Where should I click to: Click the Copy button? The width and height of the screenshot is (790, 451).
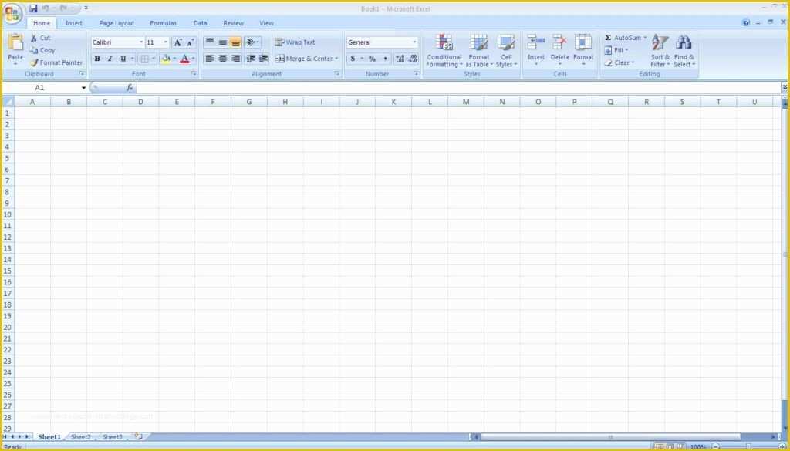click(x=42, y=50)
